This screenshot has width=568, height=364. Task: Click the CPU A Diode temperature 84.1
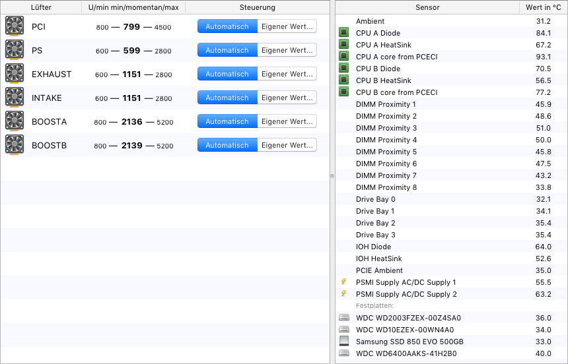point(544,33)
